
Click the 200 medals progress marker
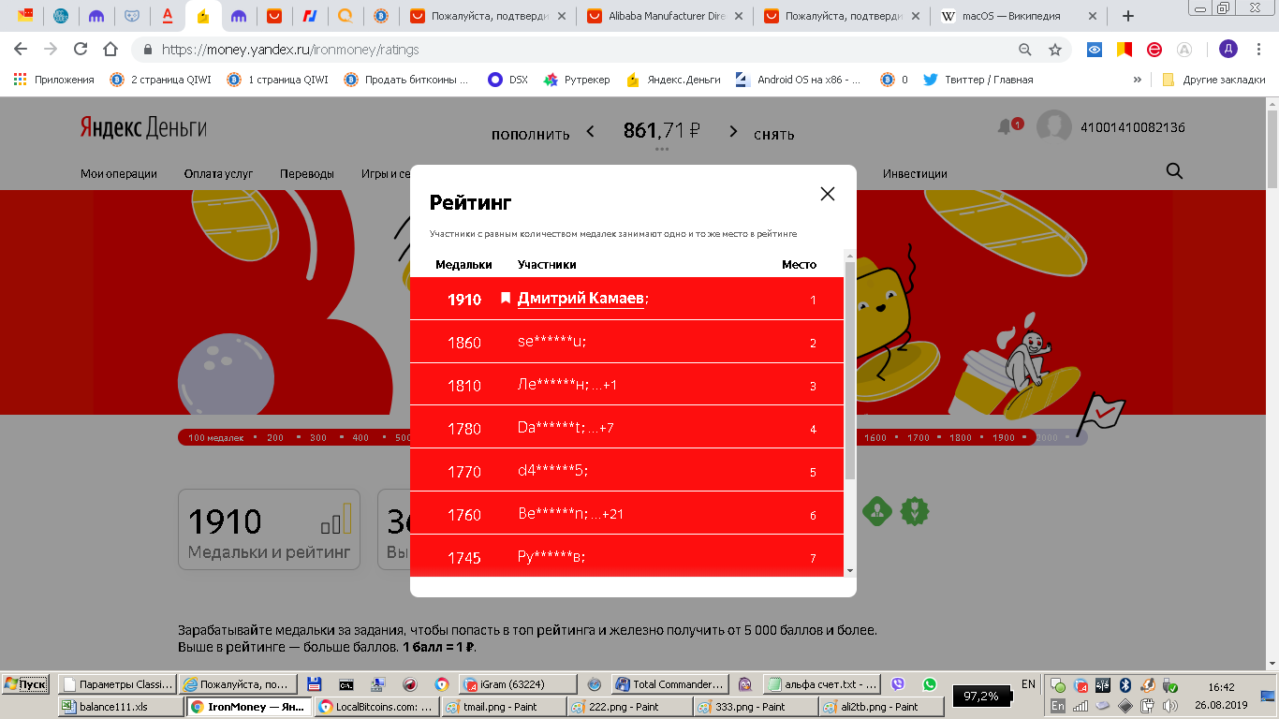pyautogui.click(x=275, y=437)
